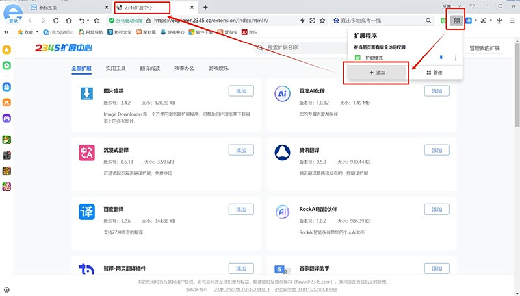520x296 pixels.
Task: Switch to the 实用工具 category tab
Action: 116,69
